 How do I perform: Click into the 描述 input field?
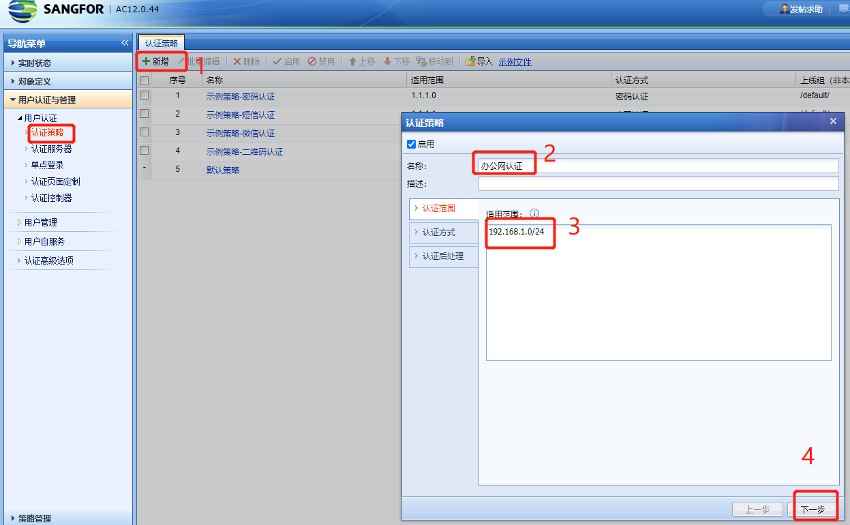(658, 184)
